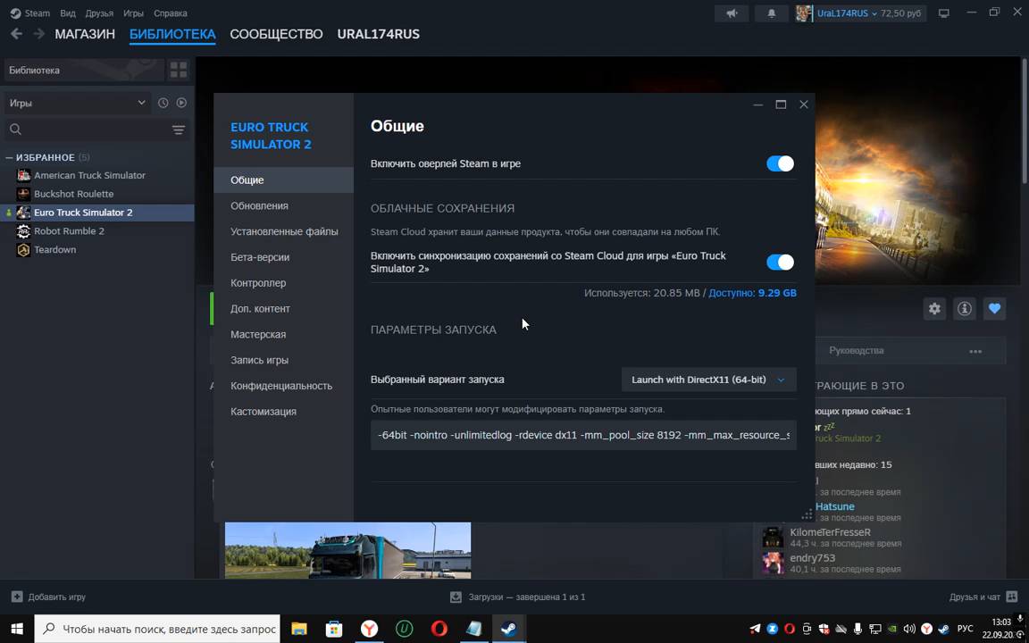Image resolution: width=1029 pixels, height=643 pixels.
Task: Click the launch parameters text field
Action: point(584,435)
